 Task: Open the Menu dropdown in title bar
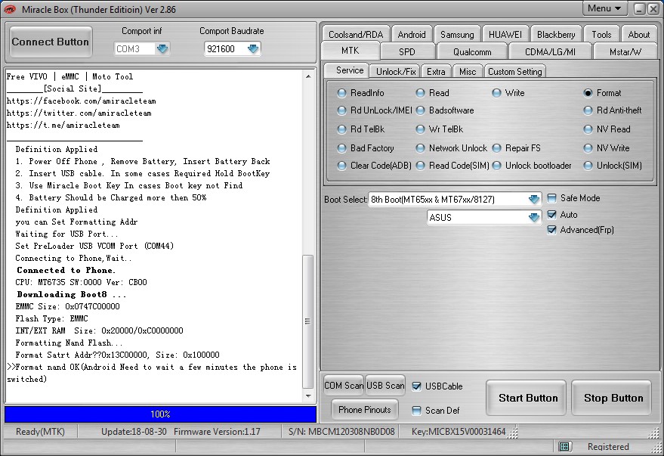tap(604, 8)
